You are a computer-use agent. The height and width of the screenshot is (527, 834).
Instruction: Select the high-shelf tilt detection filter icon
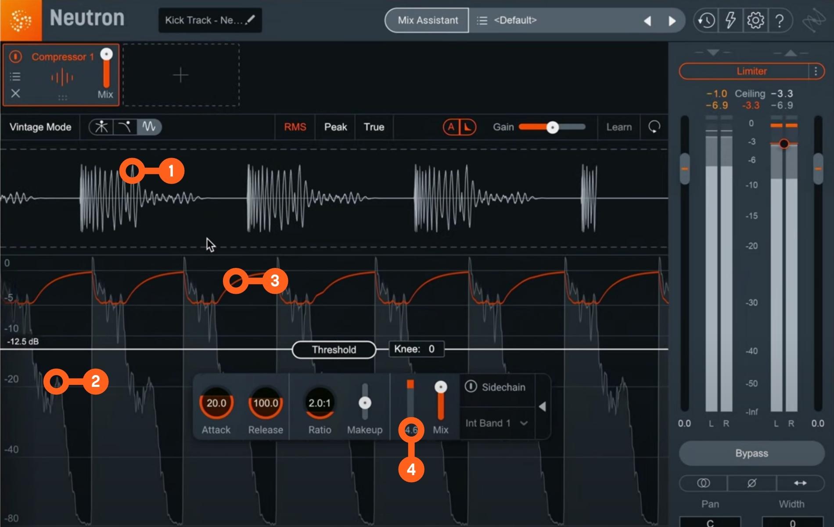click(125, 127)
